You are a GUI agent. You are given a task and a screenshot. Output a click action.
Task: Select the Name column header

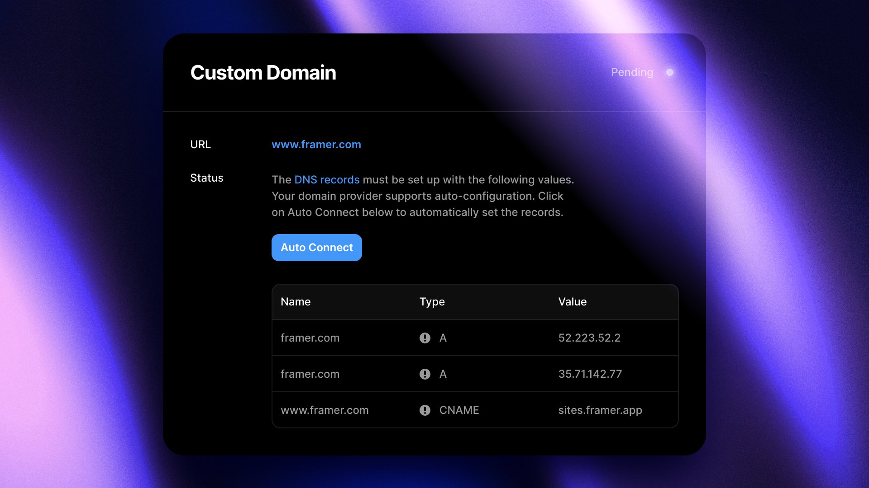coord(295,301)
